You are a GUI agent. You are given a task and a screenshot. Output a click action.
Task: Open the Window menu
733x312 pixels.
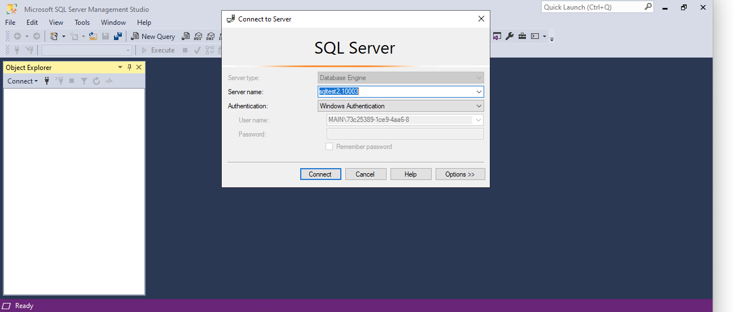click(113, 23)
